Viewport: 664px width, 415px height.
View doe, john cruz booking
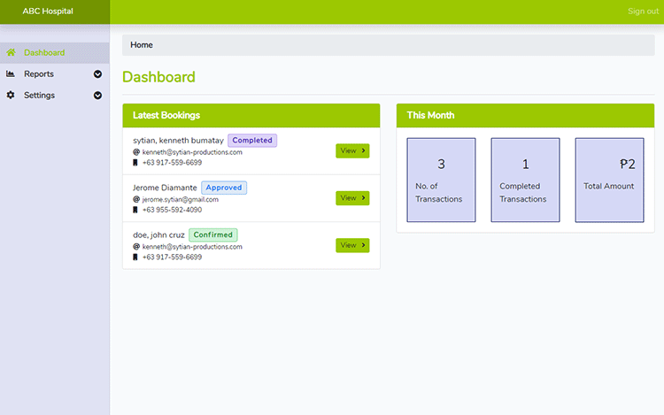pos(351,245)
